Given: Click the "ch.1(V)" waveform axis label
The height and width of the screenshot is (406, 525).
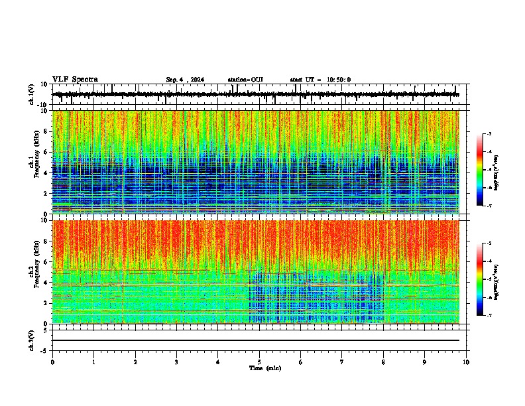Looking at the screenshot, I should tap(32, 94).
